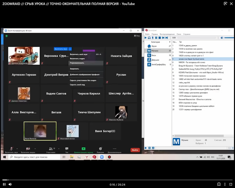Select highlighted track number 5 in Soundpad
The image size is (235, 188).
[x=203, y=59]
